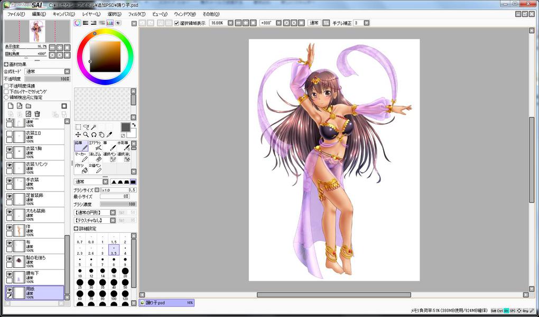Open the 編集 menu
539x317 pixels.
[x=39, y=14]
